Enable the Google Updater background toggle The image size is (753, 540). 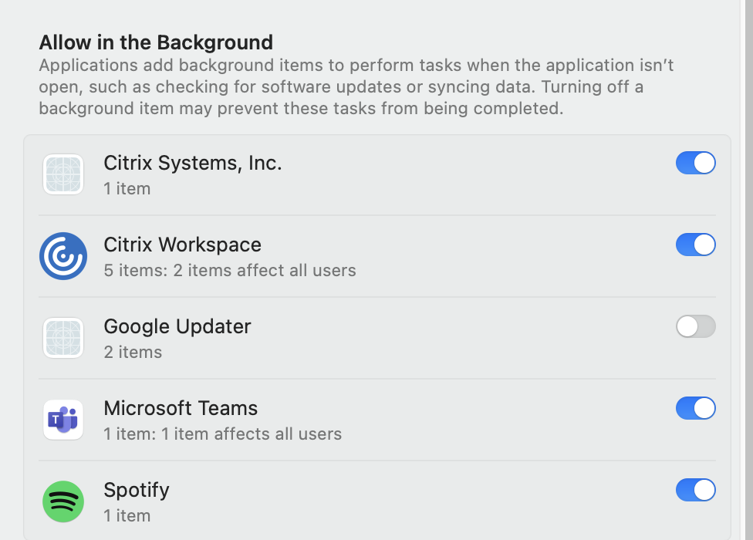[695, 326]
